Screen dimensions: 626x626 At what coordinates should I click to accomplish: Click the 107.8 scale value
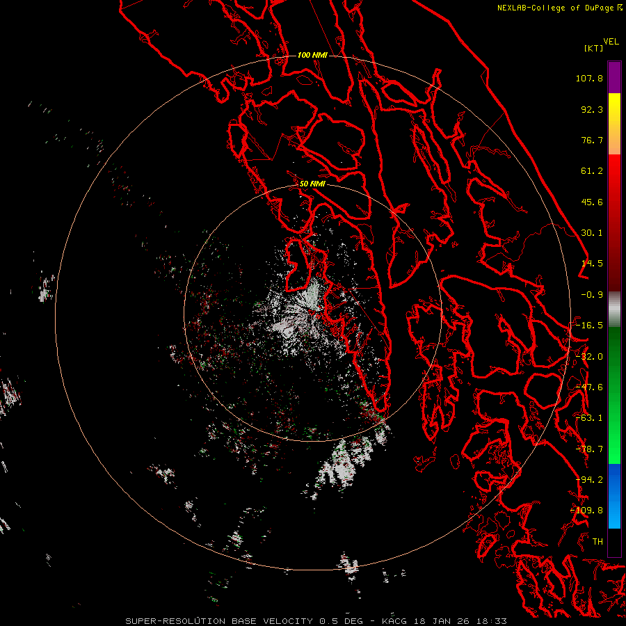coord(589,78)
